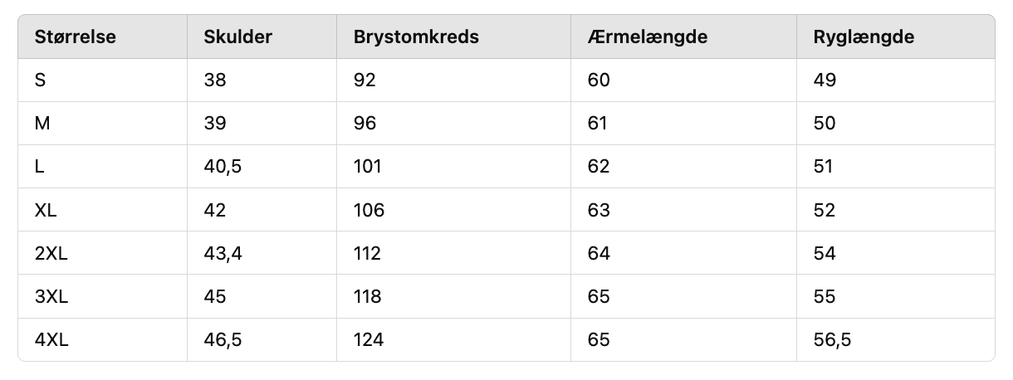The width and height of the screenshot is (1013, 380).
Task: Click the size M row label
Action: click(42, 124)
